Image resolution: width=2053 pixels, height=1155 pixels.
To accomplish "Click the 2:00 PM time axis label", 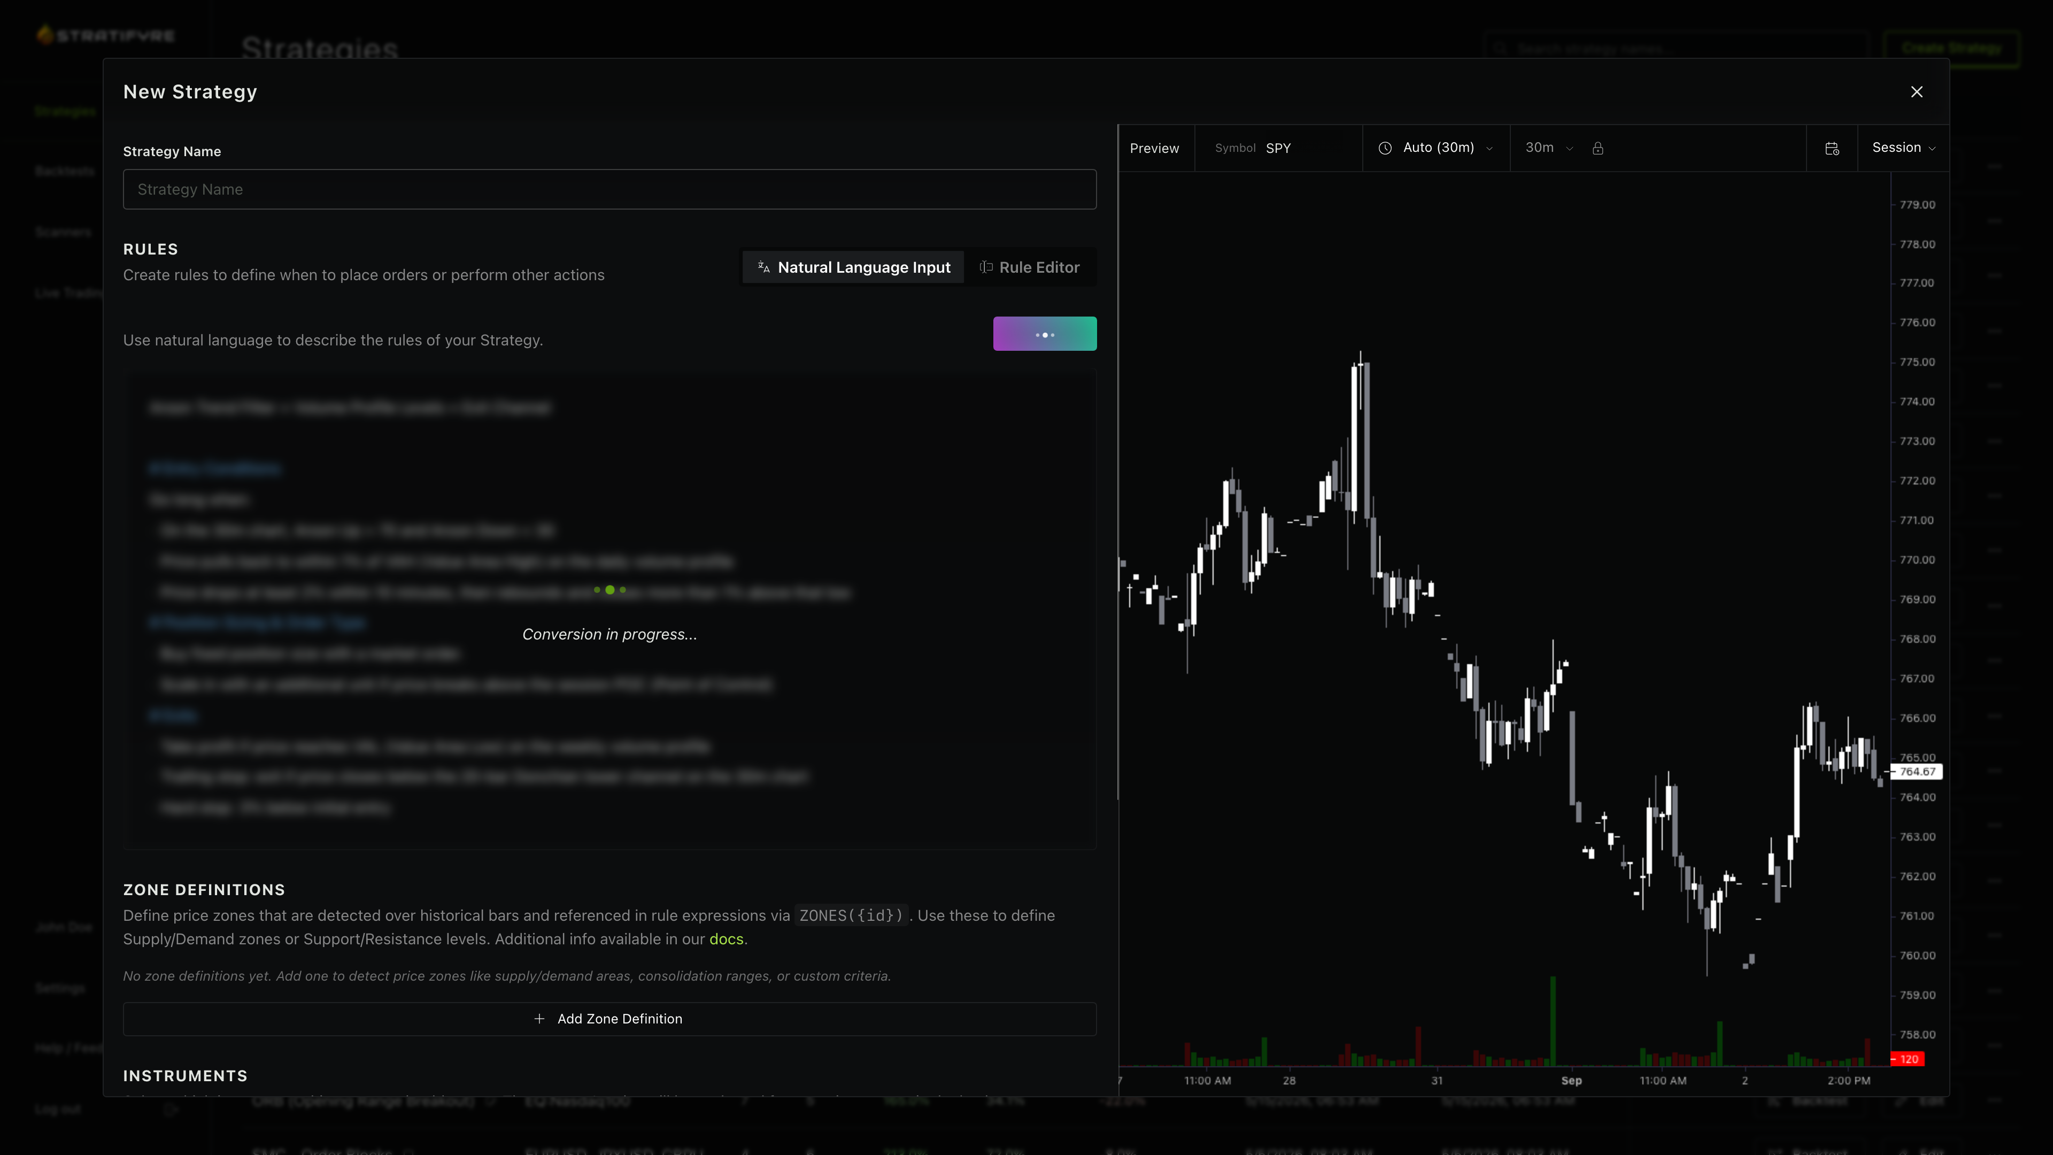I will [x=1849, y=1081].
